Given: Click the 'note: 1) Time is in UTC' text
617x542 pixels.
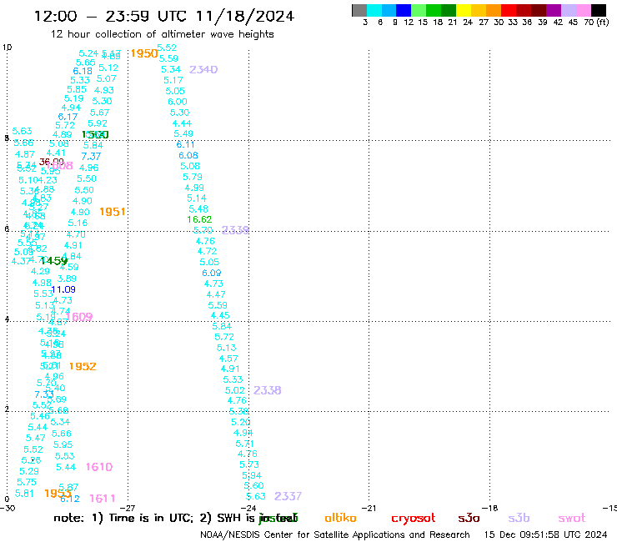Looking at the screenshot, I should click(123, 518).
